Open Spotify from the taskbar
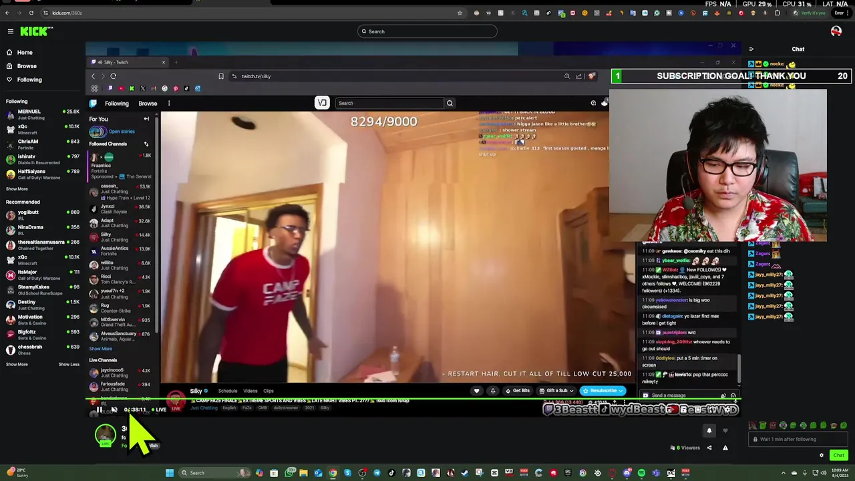The width and height of the screenshot is (855, 481). pos(641,473)
